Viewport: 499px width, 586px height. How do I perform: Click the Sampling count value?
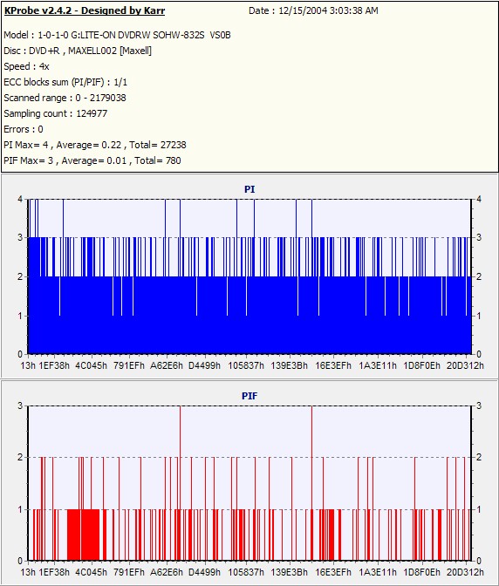click(92, 113)
